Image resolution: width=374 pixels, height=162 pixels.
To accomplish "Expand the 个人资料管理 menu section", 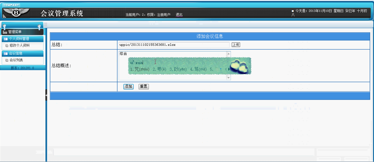I will click(22, 39).
